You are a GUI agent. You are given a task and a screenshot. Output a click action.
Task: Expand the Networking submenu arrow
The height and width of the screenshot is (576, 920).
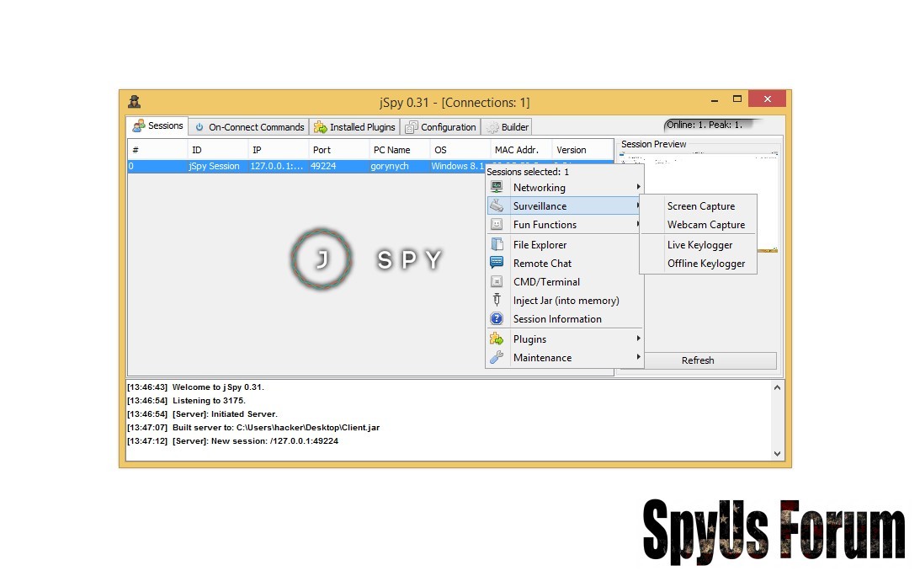pos(639,187)
